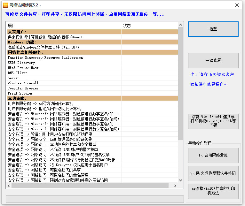Viewport: 245px width, 206px height.
Task: Click the app icon in title bar
Action: [5, 5]
